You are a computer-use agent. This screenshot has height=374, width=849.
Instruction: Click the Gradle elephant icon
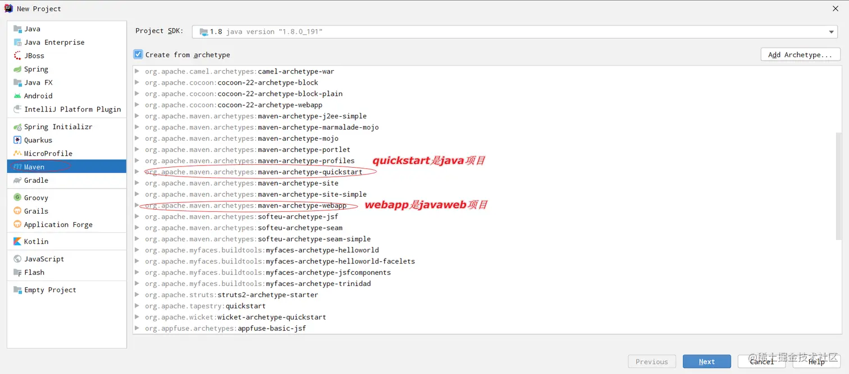click(x=17, y=180)
